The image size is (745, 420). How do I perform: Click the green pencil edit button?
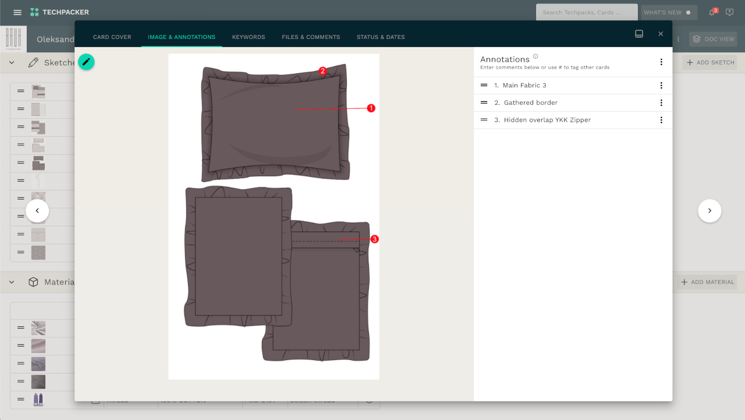[86, 62]
